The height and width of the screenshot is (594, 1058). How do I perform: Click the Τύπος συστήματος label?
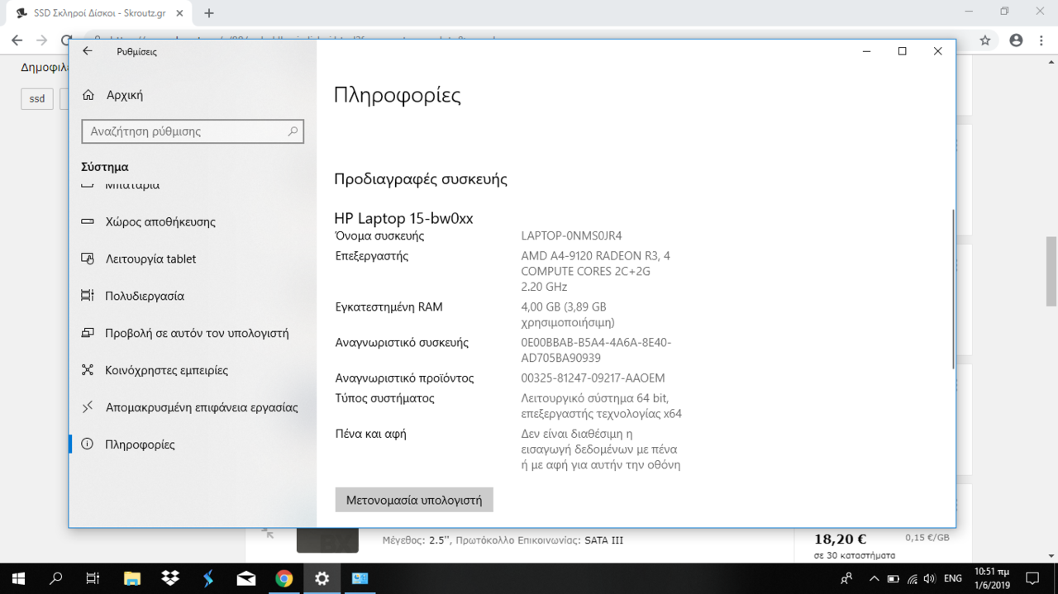pyautogui.click(x=384, y=398)
